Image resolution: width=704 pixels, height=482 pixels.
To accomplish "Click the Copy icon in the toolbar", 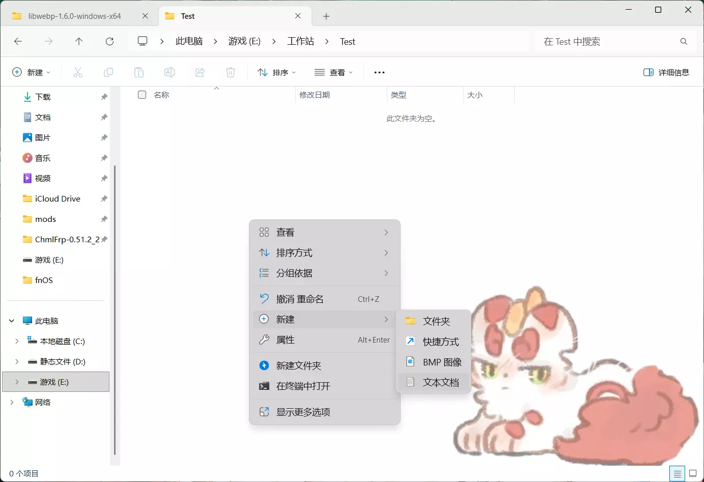I will click(108, 72).
